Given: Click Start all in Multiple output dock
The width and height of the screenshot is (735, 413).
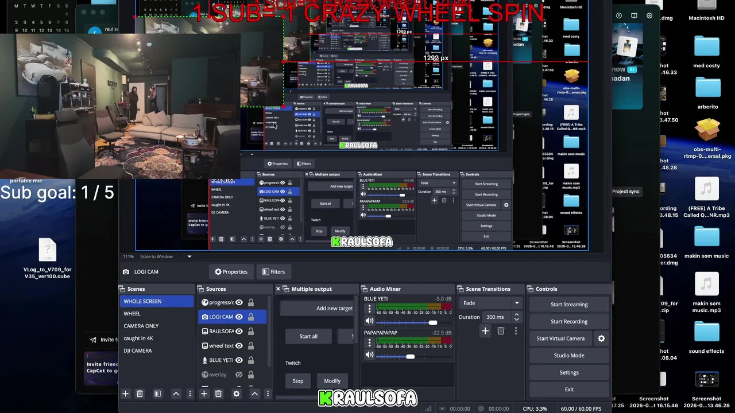Looking at the screenshot, I should tap(308, 336).
